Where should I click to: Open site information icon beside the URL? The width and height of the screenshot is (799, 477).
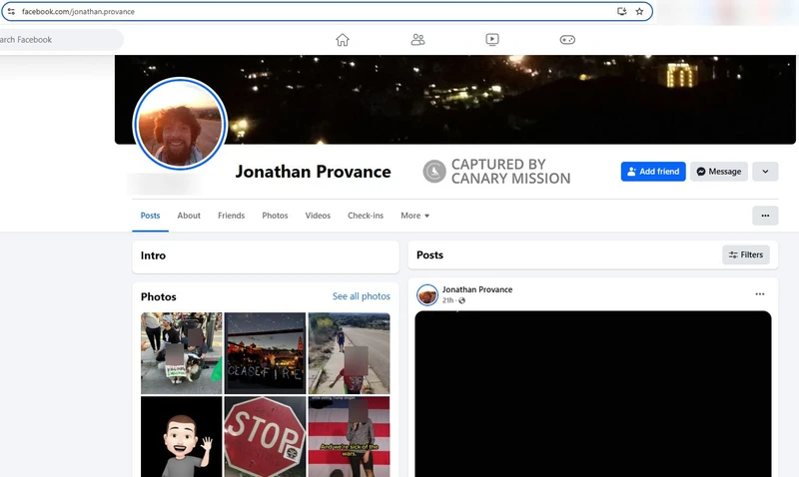pos(11,11)
